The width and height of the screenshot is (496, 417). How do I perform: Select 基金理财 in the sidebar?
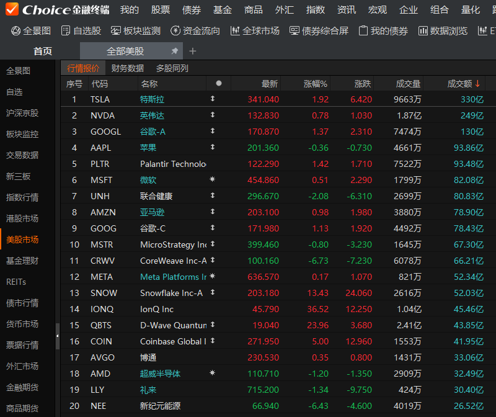coord(22,261)
